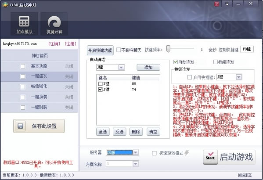263x180 pixels.
Task: Toggle the 持续连发 checkbox
Action: coord(216,62)
